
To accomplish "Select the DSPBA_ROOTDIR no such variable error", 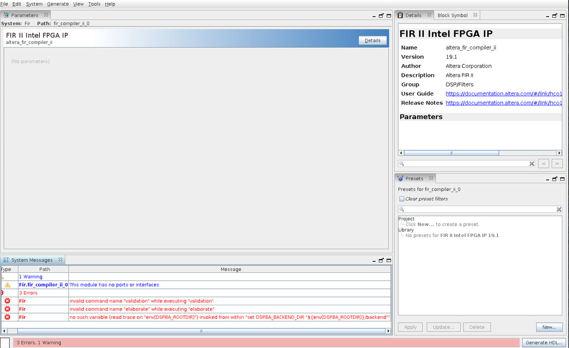I will pos(230,317).
